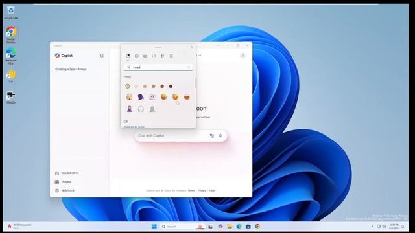
Task: Click the Copilot logo in sidebar
Action: tap(57, 56)
